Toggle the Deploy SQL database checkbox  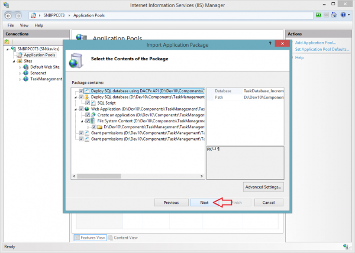(81, 97)
